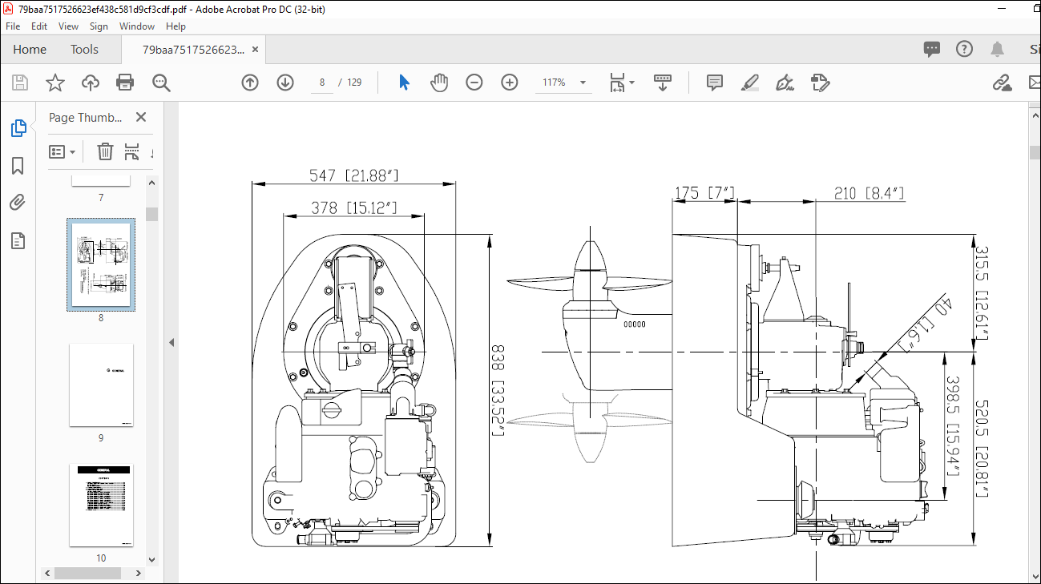Image resolution: width=1041 pixels, height=584 pixels.
Task: Star this file as a favorite
Action: tap(54, 83)
